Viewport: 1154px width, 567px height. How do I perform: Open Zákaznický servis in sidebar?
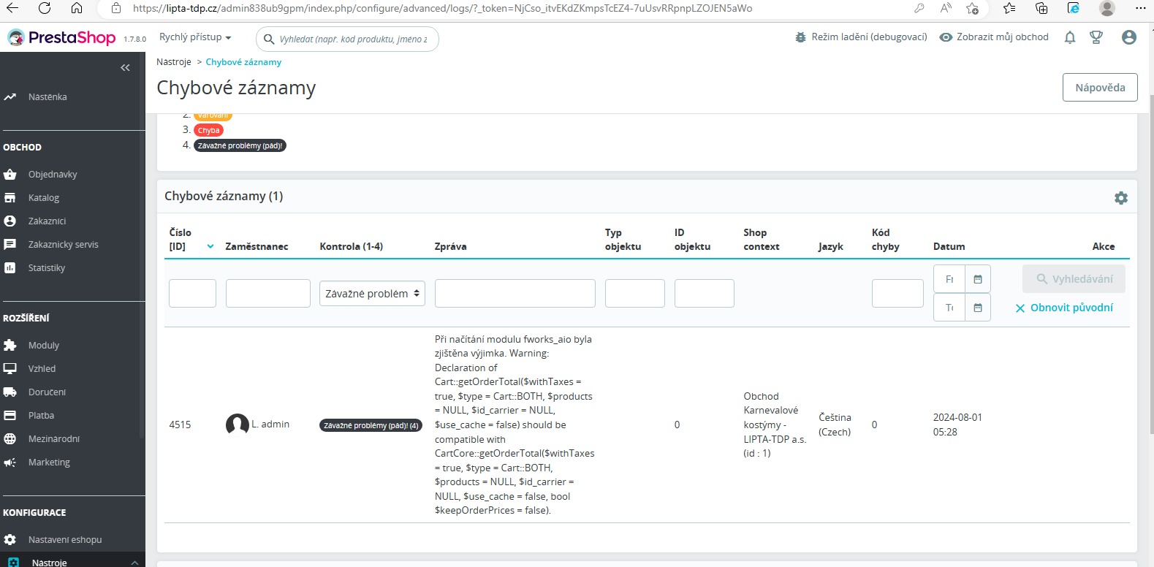pos(63,244)
